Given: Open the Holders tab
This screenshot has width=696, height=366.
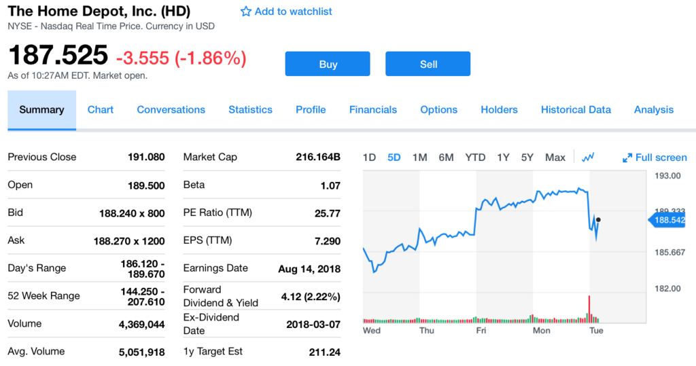Looking at the screenshot, I should [x=499, y=110].
